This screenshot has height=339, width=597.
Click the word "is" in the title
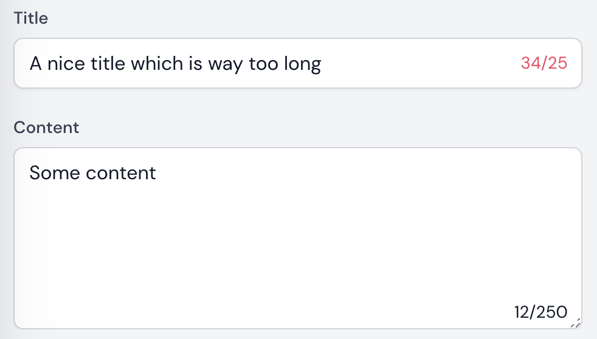coord(195,63)
